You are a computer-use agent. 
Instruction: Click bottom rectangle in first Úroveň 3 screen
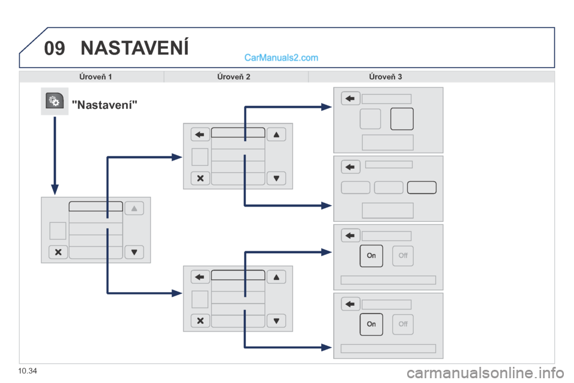[x=387, y=142]
